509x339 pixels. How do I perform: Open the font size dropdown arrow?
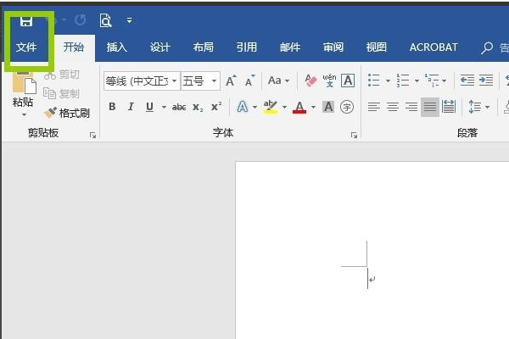click(215, 81)
